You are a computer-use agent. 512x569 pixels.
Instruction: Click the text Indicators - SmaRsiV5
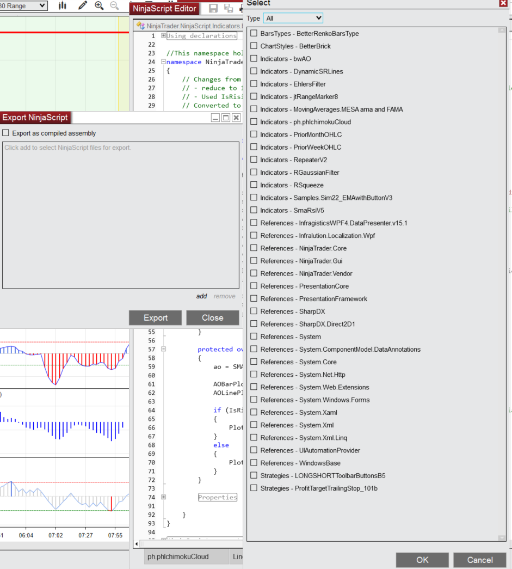[x=292, y=211]
